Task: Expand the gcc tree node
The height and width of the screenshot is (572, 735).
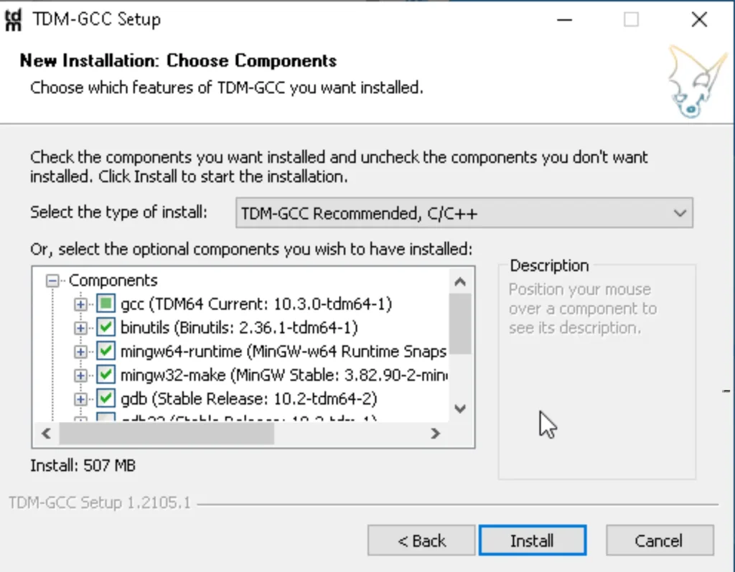Action: [80, 304]
